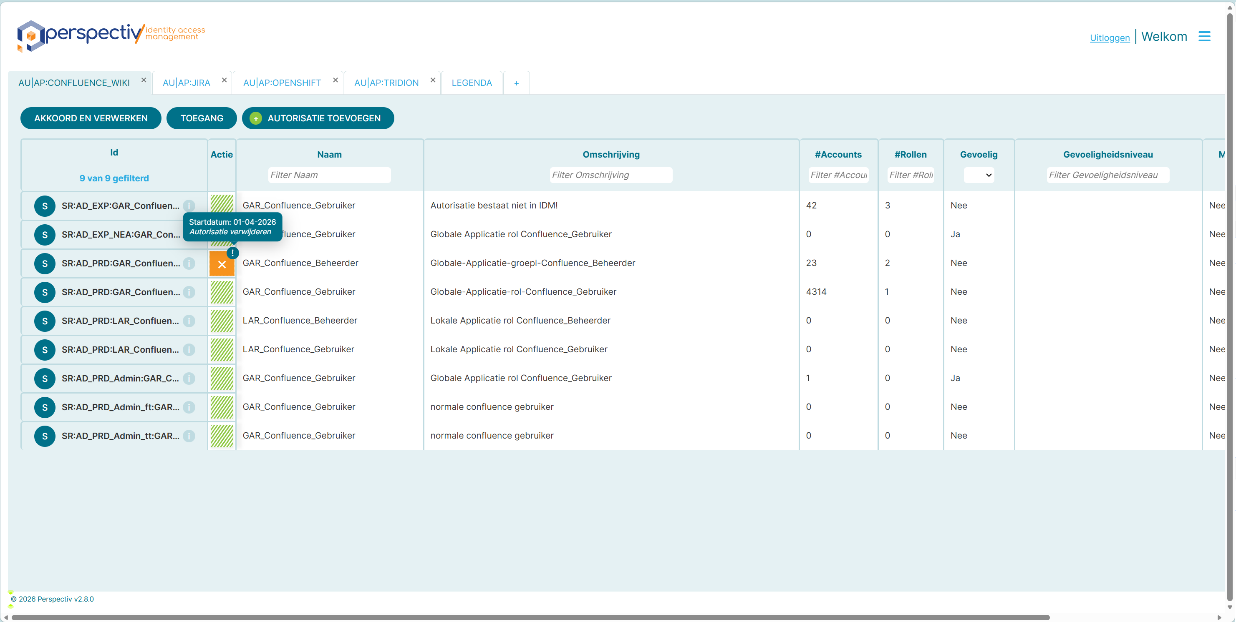Screen dimensions: 1236x622
Task: Focus the Filter #Rollen input field
Action: coord(910,175)
